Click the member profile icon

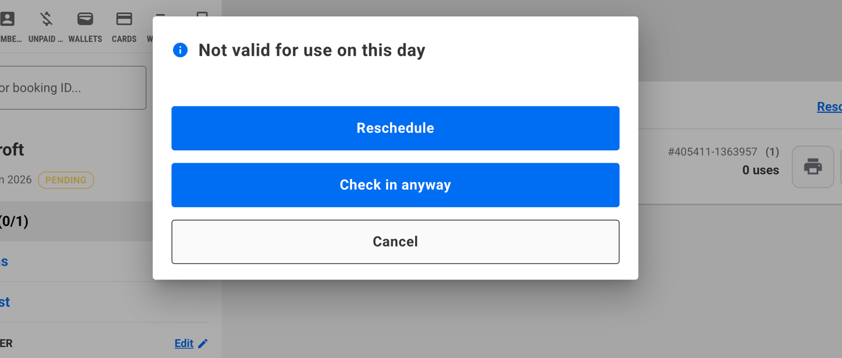pos(8,19)
